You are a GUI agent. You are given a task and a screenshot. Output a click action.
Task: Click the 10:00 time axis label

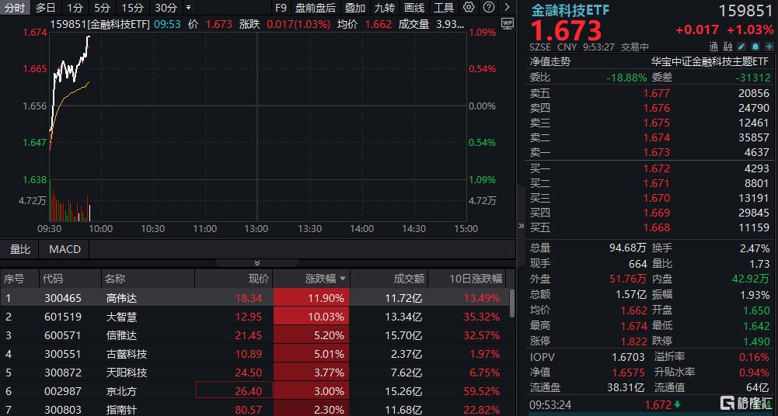coord(101,229)
